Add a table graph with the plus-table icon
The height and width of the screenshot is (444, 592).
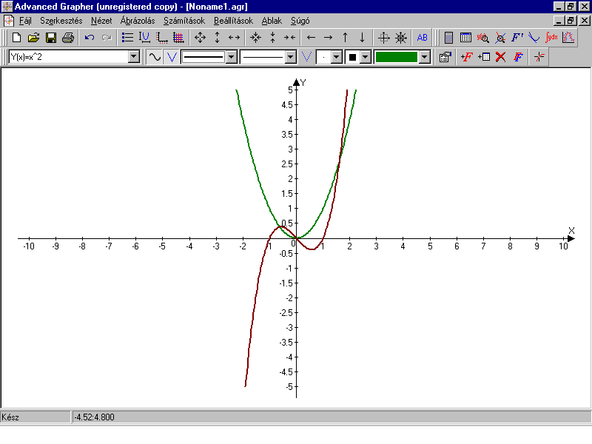coord(484,57)
